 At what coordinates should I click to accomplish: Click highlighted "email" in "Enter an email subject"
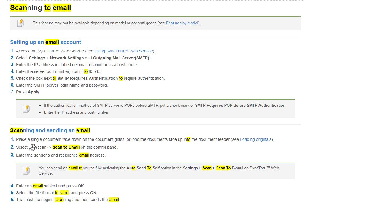point(38,186)
